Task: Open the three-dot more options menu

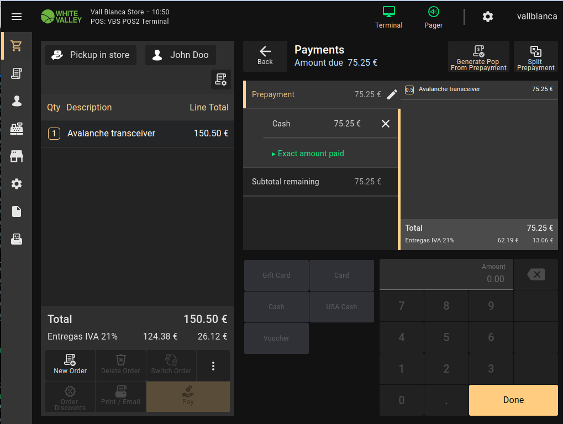Action: click(213, 365)
